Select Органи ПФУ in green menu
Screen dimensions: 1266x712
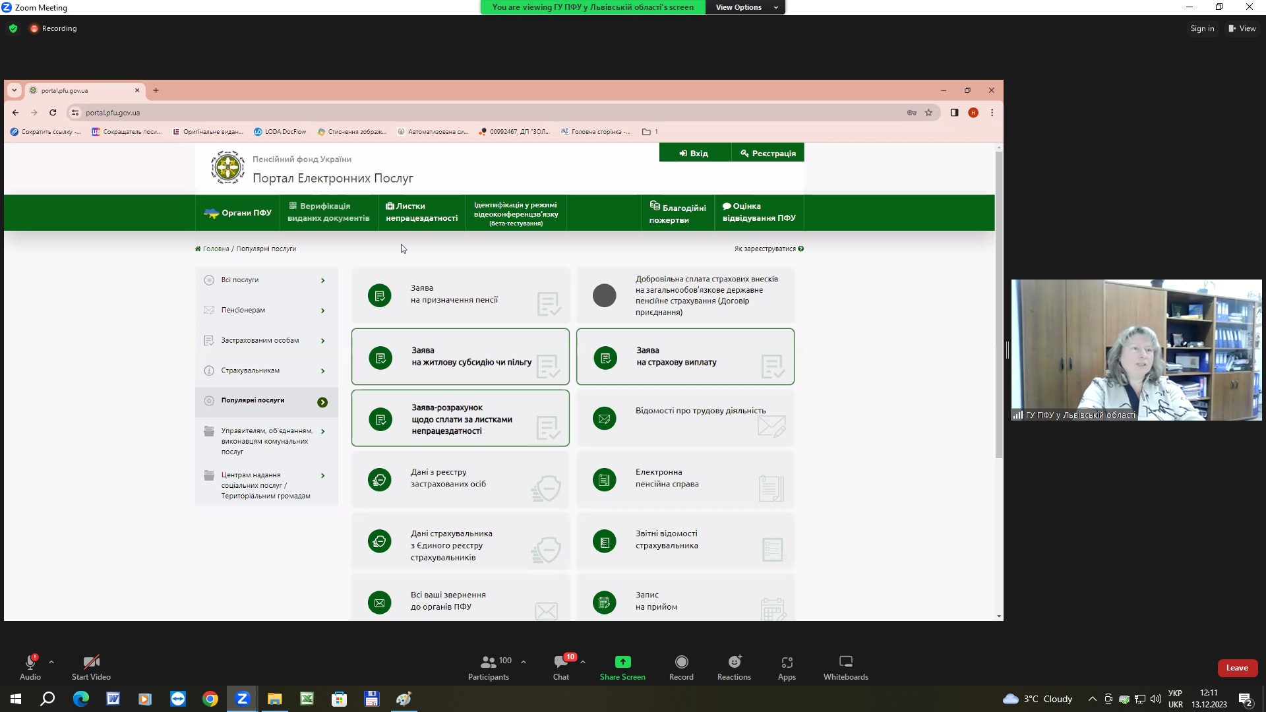(x=238, y=213)
